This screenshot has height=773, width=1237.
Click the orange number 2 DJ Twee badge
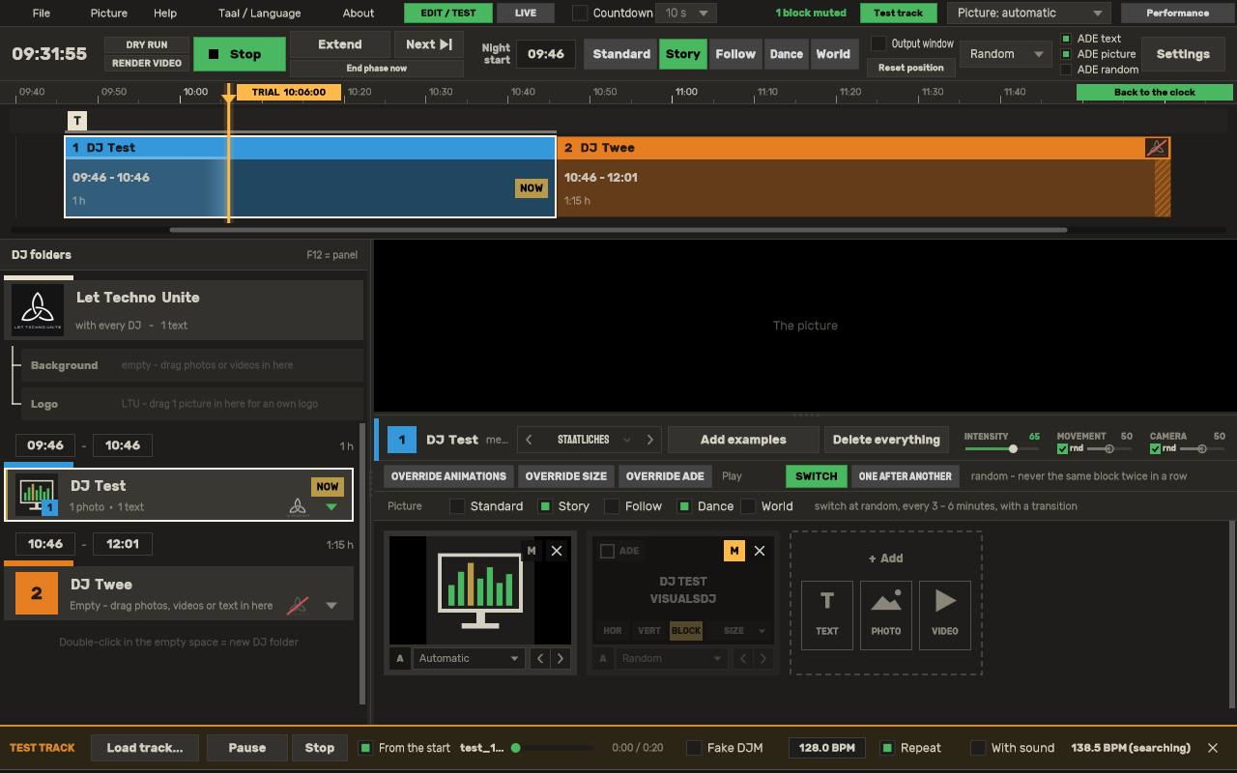[37, 593]
